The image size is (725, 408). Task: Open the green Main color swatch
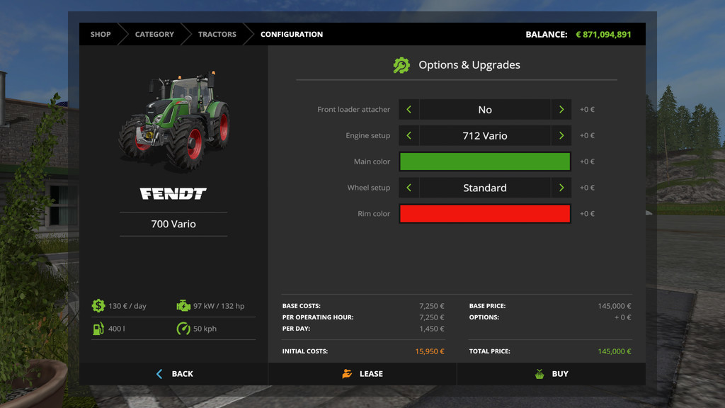pyautogui.click(x=485, y=161)
